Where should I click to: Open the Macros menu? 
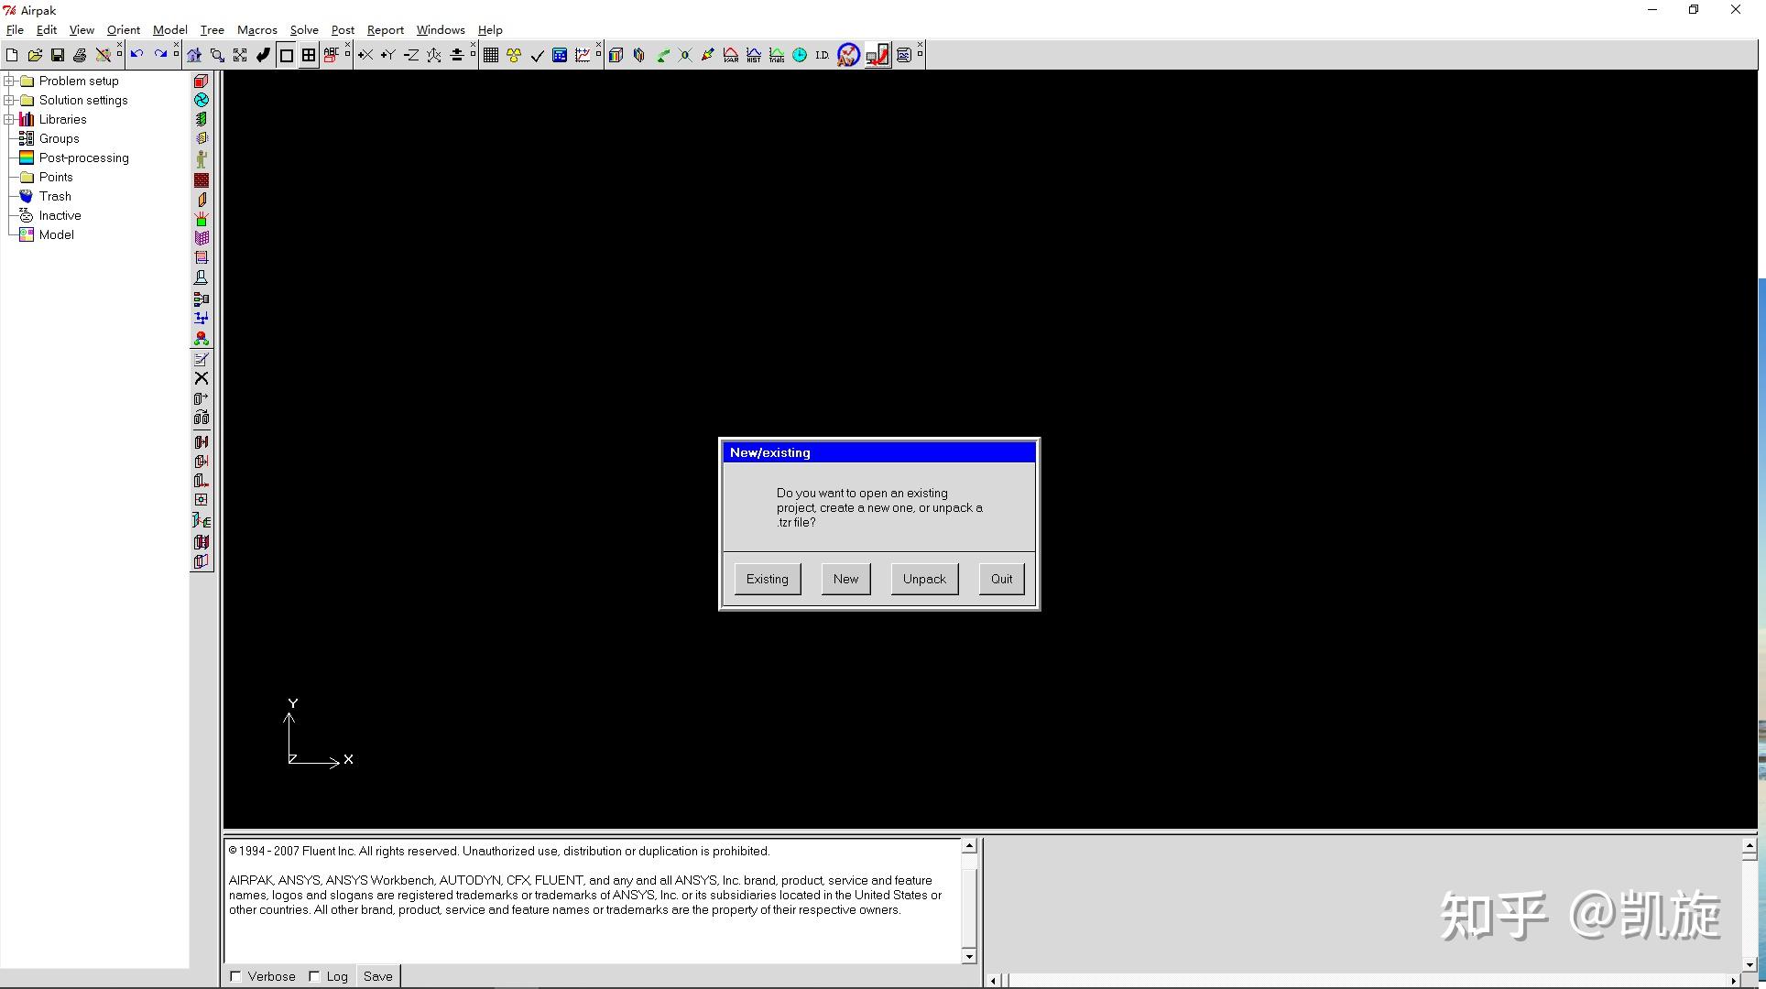[256, 30]
